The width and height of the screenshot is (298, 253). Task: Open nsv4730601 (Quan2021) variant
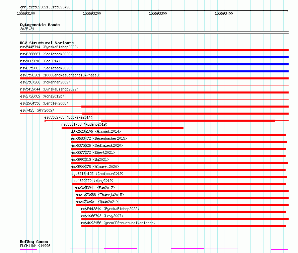pos(97,202)
